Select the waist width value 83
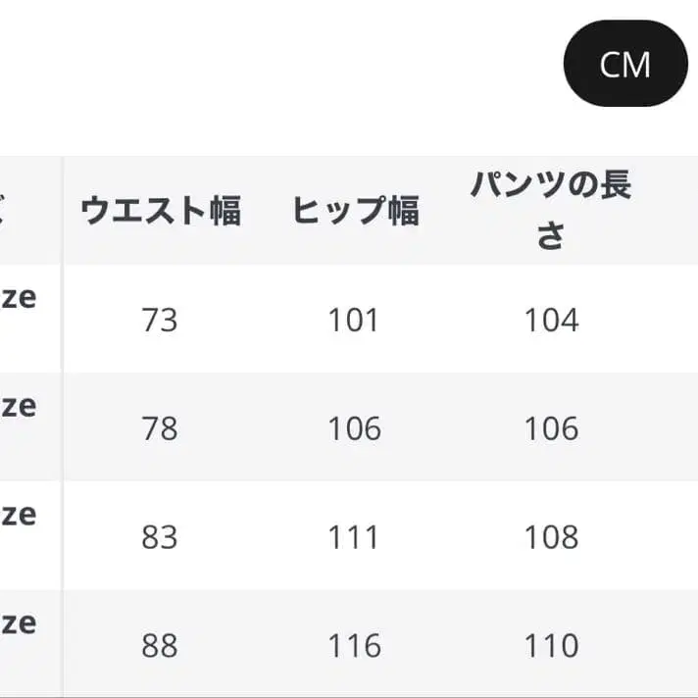The image size is (698, 698). [160, 537]
